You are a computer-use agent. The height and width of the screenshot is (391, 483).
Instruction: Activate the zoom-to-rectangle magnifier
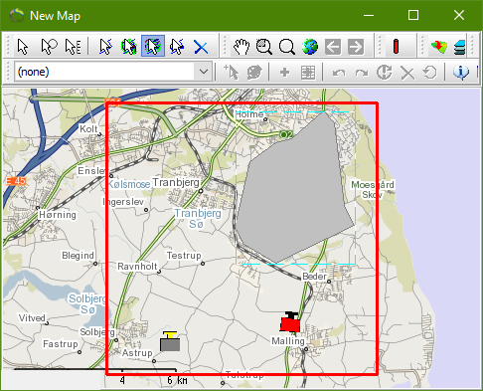(x=264, y=47)
